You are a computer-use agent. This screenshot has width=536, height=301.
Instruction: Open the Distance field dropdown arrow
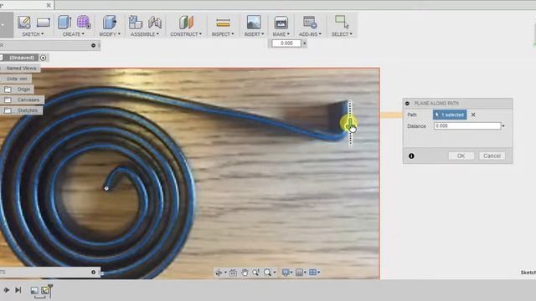(x=503, y=126)
